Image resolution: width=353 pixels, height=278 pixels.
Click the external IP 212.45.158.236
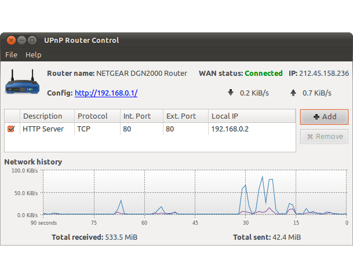click(324, 74)
